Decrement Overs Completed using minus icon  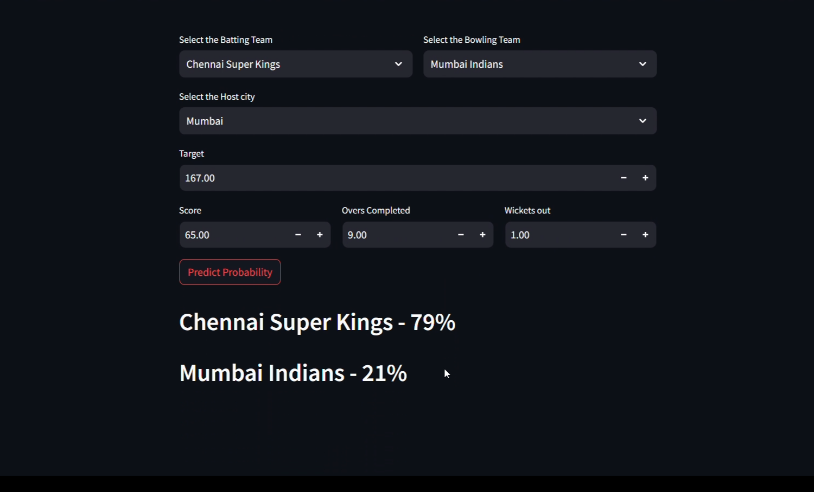click(461, 235)
